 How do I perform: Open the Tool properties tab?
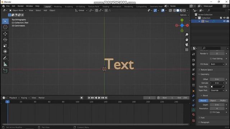tap(193, 54)
